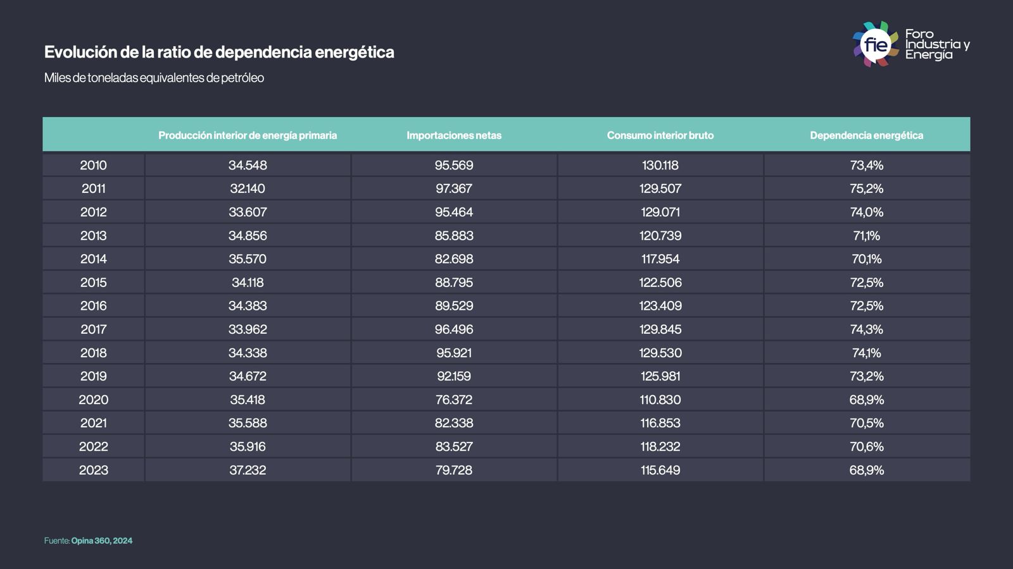Screen dimensions: 1013x569
Task: Click the Producción interior de energía primaria header
Action: pyautogui.click(x=248, y=135)
